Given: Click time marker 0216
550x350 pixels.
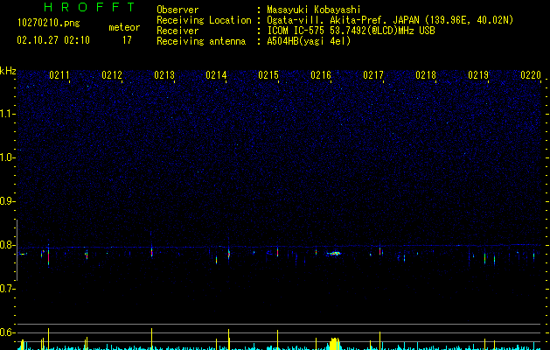Looking at the screenshot, I should point(321,75).
